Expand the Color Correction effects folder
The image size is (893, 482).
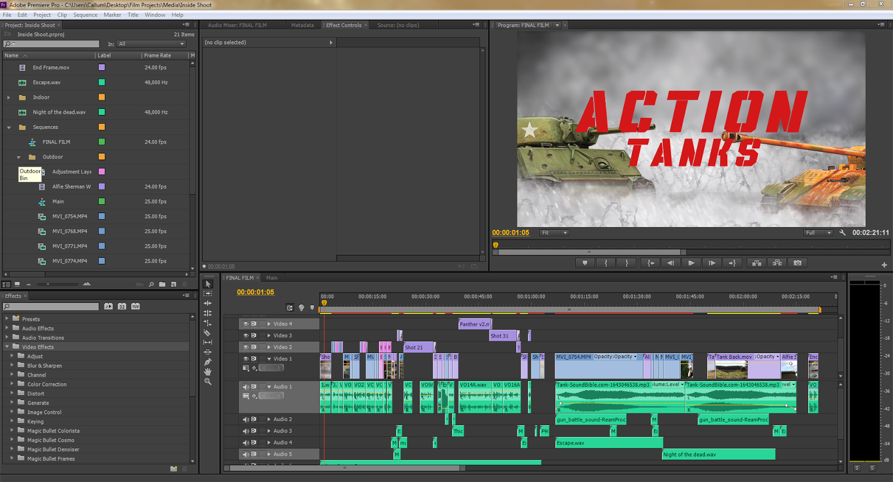[12, 384]
